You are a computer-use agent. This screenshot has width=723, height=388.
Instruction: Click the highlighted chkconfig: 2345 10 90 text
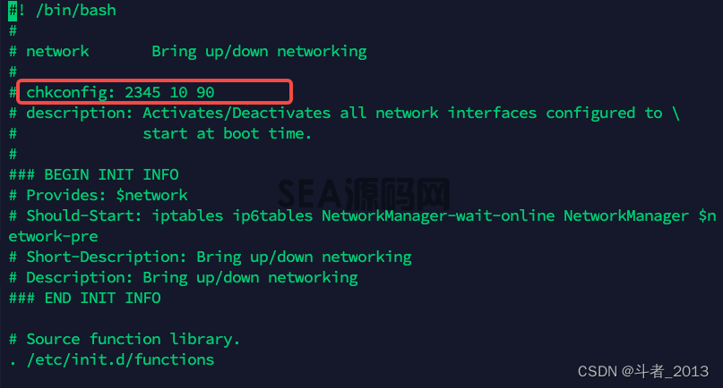point(120,92)
